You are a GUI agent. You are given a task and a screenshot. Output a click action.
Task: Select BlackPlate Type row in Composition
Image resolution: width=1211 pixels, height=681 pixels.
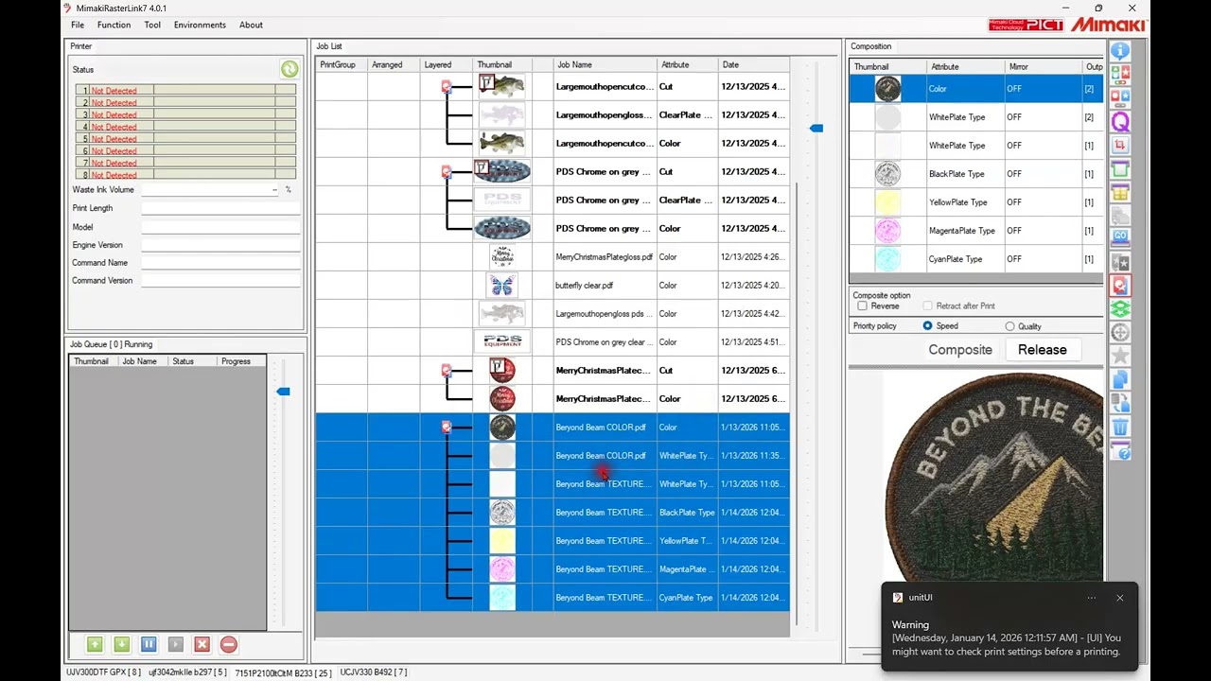coord(976,174)
